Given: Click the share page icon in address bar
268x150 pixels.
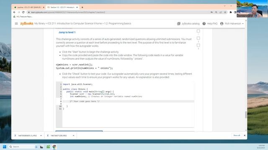Looking at the screenshot, I should click(221, 12).
